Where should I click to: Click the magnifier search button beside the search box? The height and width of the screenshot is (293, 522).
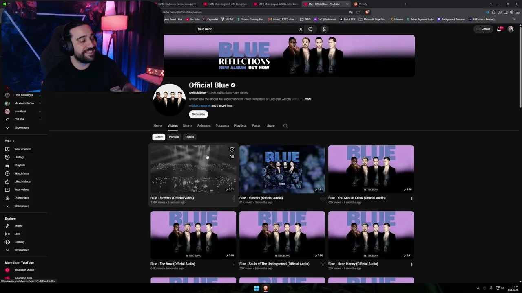click(310, 29)
